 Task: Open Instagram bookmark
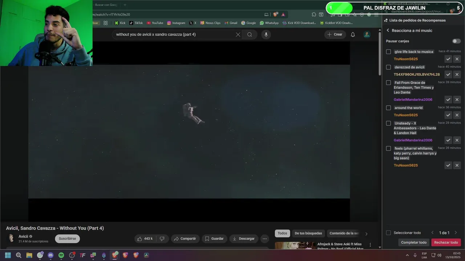(x=176, y=23)
